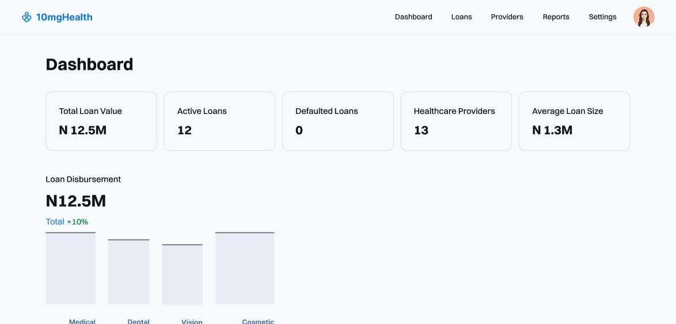Image resolution: width=676 pixels, height=324 pixels.
Task: Click the 'N12.5M' disbursement amount
Action: pyautogui.click(x=76, y=201)
